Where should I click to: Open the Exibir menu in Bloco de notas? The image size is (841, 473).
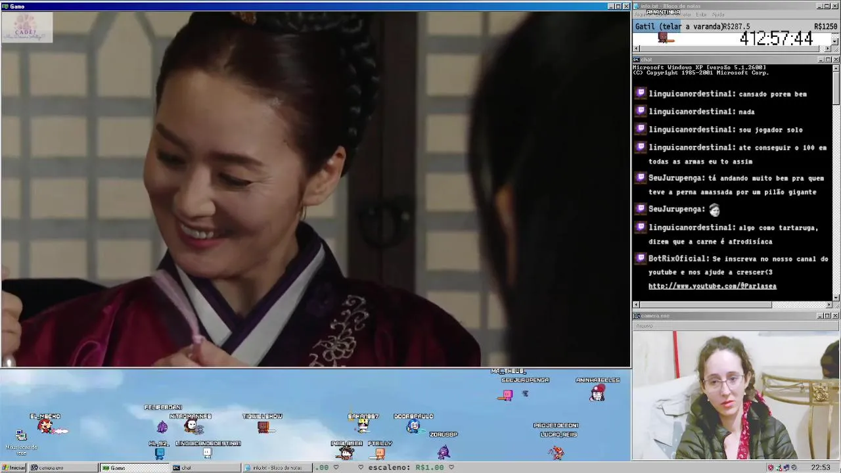pyautogui.click(x=701, y=14)
